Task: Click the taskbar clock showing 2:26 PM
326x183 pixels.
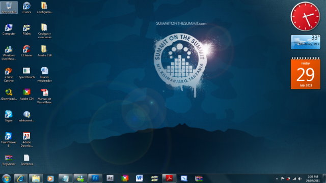Action: pyautogui.click(x=313, y=178)
